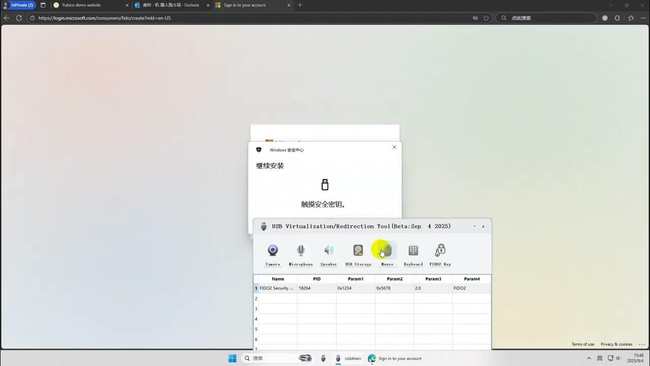This screenshot has width=650, height=366.
Task: Expand the hidden system tray icons
Action: point(590,358)
